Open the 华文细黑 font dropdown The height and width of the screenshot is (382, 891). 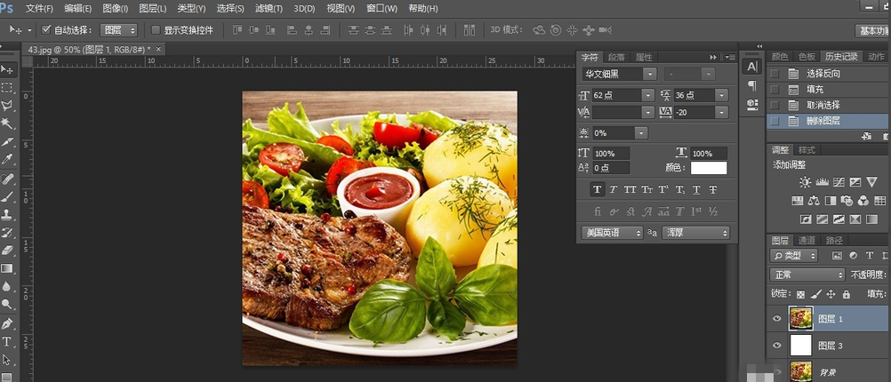pos(618,75)
